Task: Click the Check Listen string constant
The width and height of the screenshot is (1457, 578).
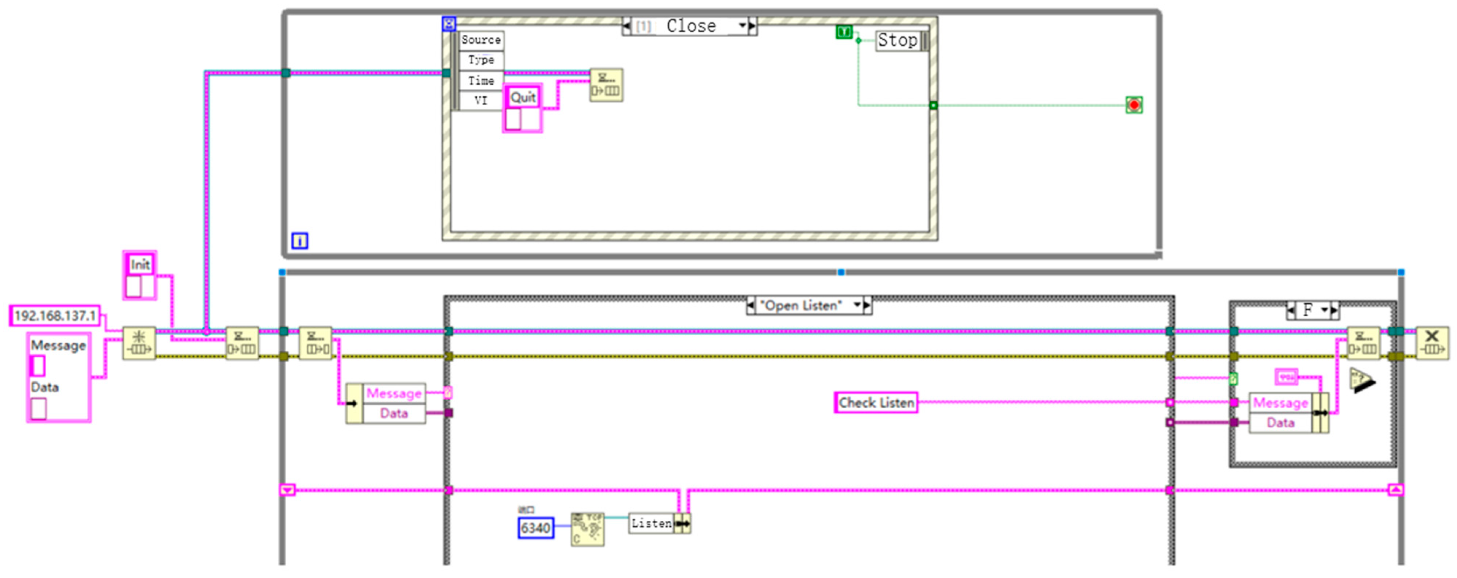Action: click(876, 402)
